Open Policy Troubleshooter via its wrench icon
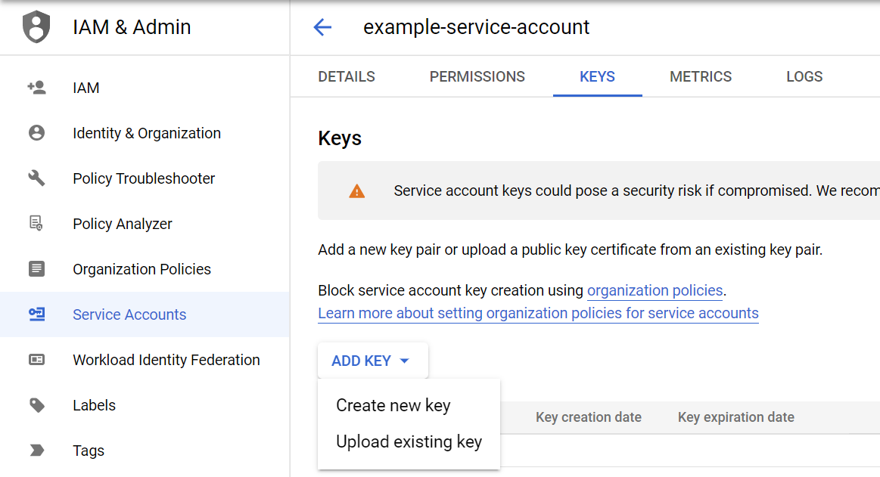The width and height of the screenshot is (880, 477). click(36, 178)
